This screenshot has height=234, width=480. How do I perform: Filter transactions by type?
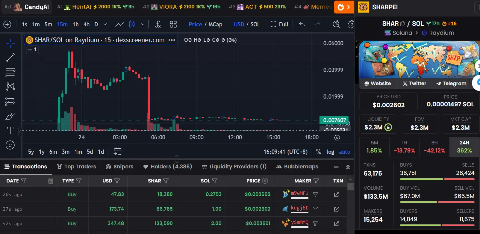coord(79,181)
